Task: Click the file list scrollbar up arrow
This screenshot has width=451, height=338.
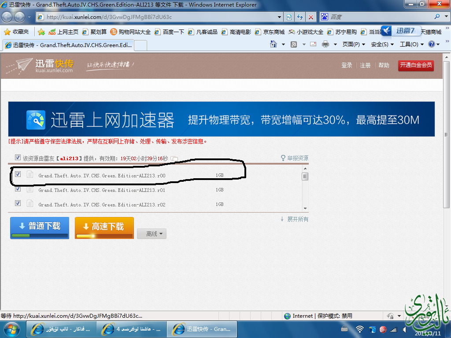Action: (x=305, y=169)
